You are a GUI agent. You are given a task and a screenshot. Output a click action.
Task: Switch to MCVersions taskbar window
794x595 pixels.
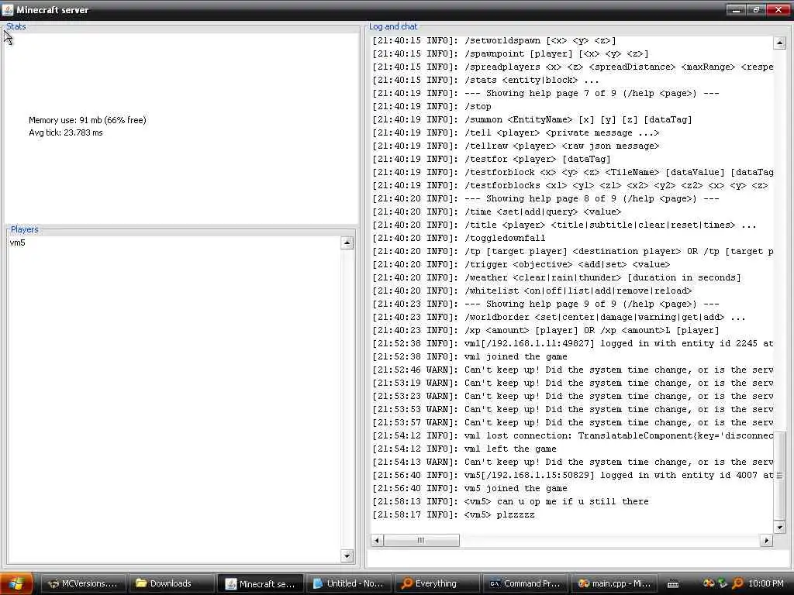coord(82,583)
